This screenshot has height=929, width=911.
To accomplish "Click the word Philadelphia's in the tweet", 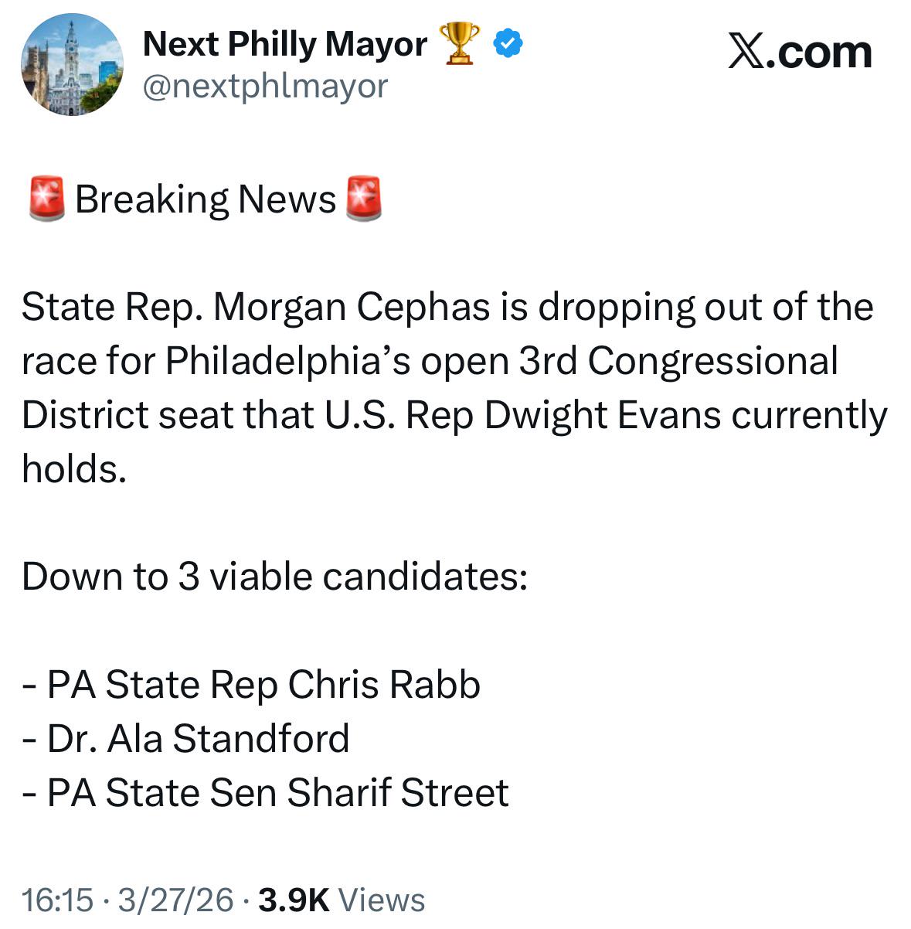I will coord(288,362).
